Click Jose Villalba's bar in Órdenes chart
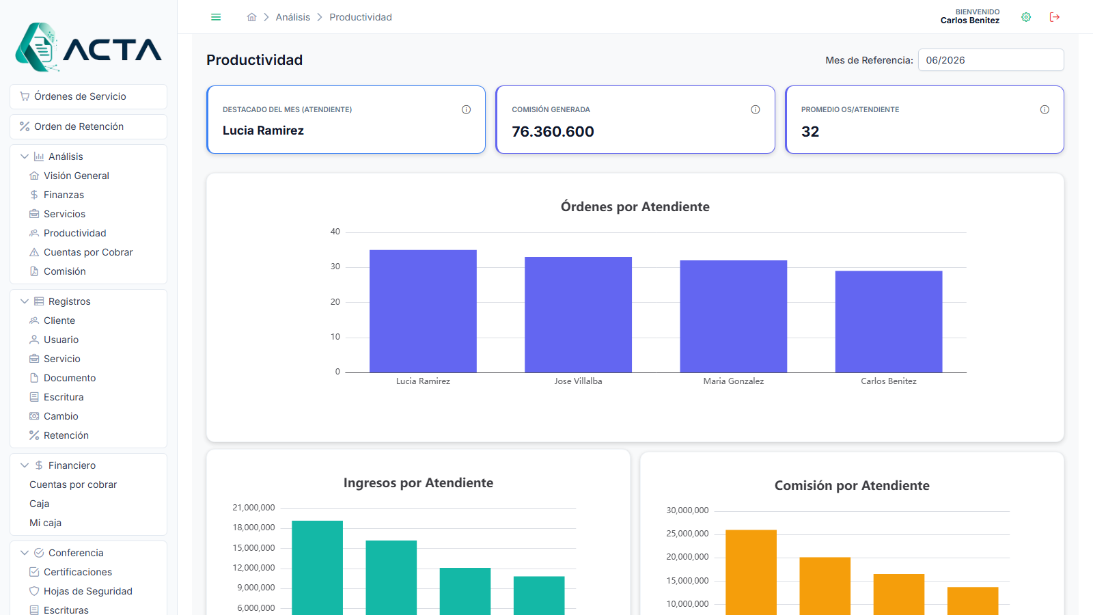1093x615 pixels. [578, 315]
